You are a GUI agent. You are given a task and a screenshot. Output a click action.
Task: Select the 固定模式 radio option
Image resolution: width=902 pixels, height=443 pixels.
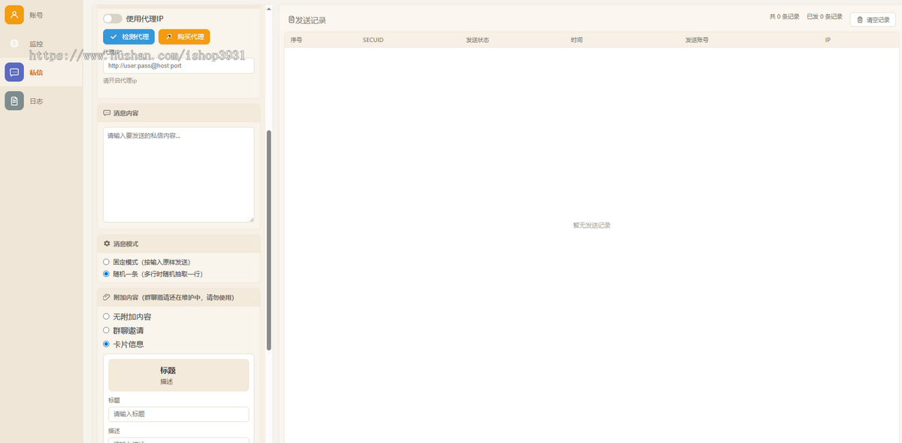pyautogui.click(x=107, y=262)
